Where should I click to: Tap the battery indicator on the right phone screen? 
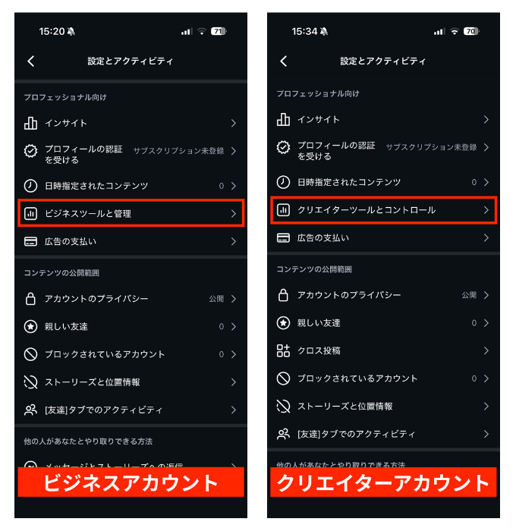point(471,32)
